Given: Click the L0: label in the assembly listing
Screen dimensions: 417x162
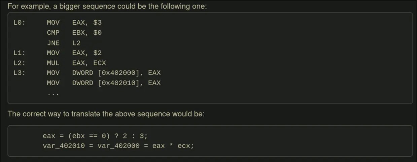Looking at the screenshot, I should click(x=19, y=23).
